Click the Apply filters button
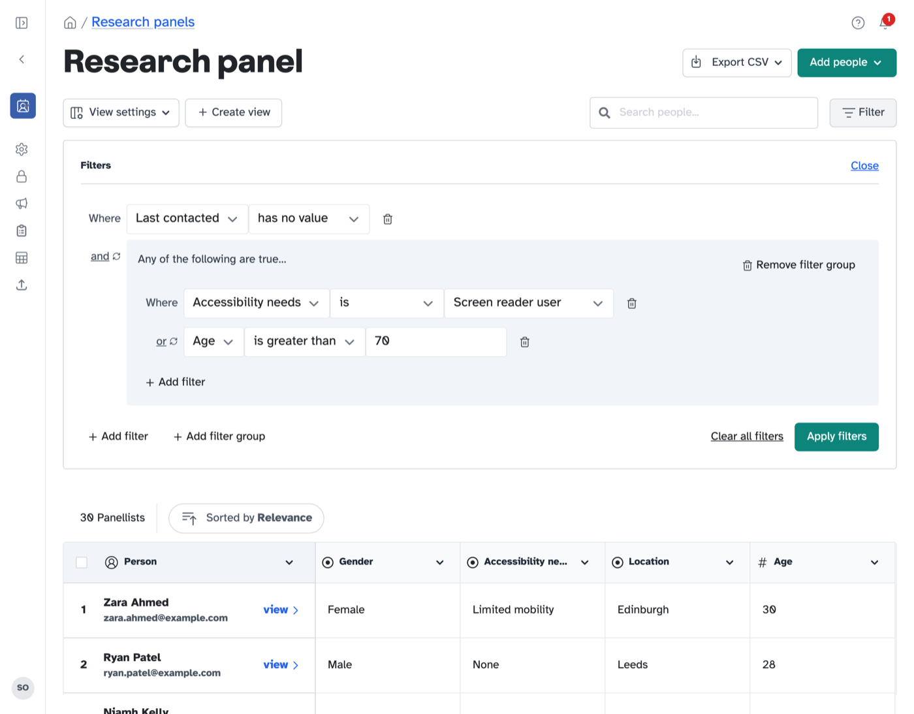Viewport: 914px width, 714px height. (x=836, y=437)
